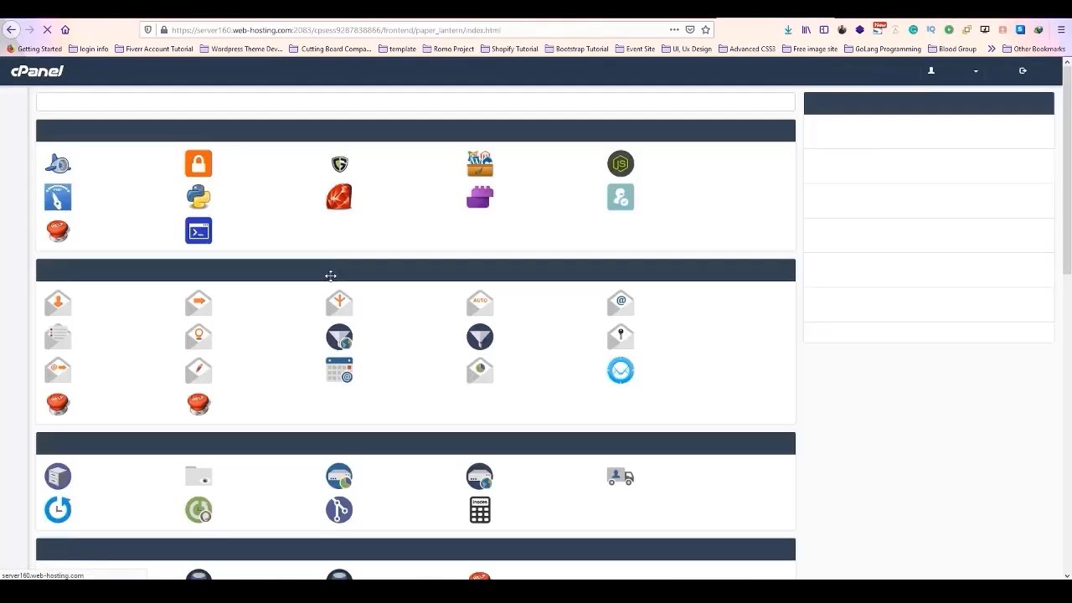Open page actions three-dot menu
The height and width of the screenshot is (603, 1072).
tap(674, 29)
